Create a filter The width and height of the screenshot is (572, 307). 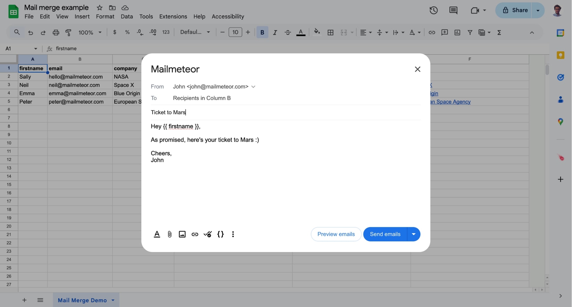(x=470, y=32)
